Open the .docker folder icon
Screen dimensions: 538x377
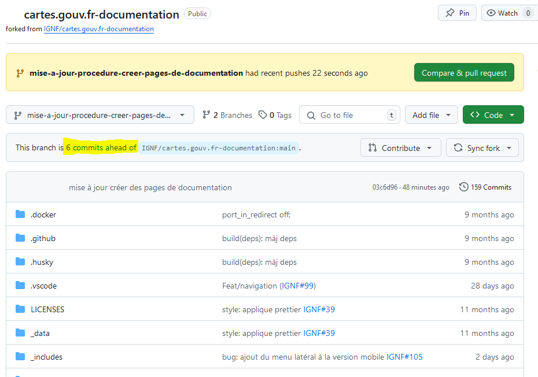coord(19,214)
